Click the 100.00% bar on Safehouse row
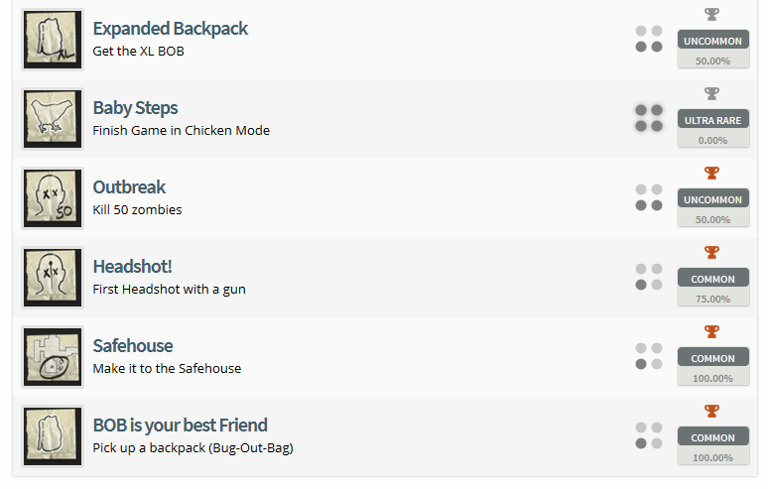Image resolution: width=768 pixels, height=489 pixels. click(712, 378)
